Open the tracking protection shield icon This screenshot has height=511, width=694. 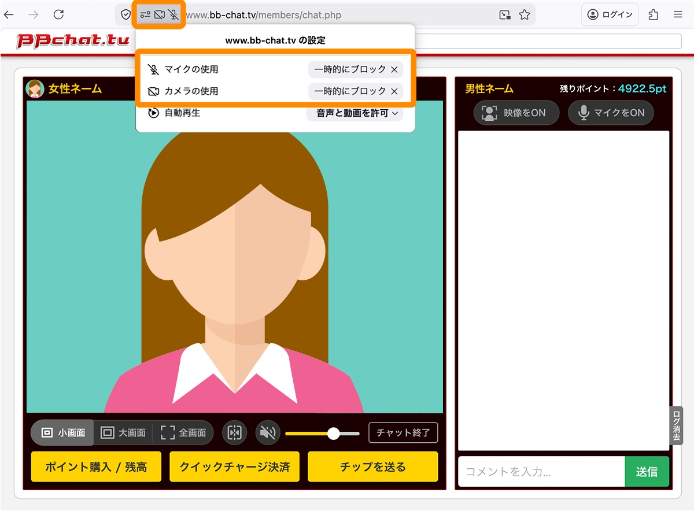pos(125,14)
